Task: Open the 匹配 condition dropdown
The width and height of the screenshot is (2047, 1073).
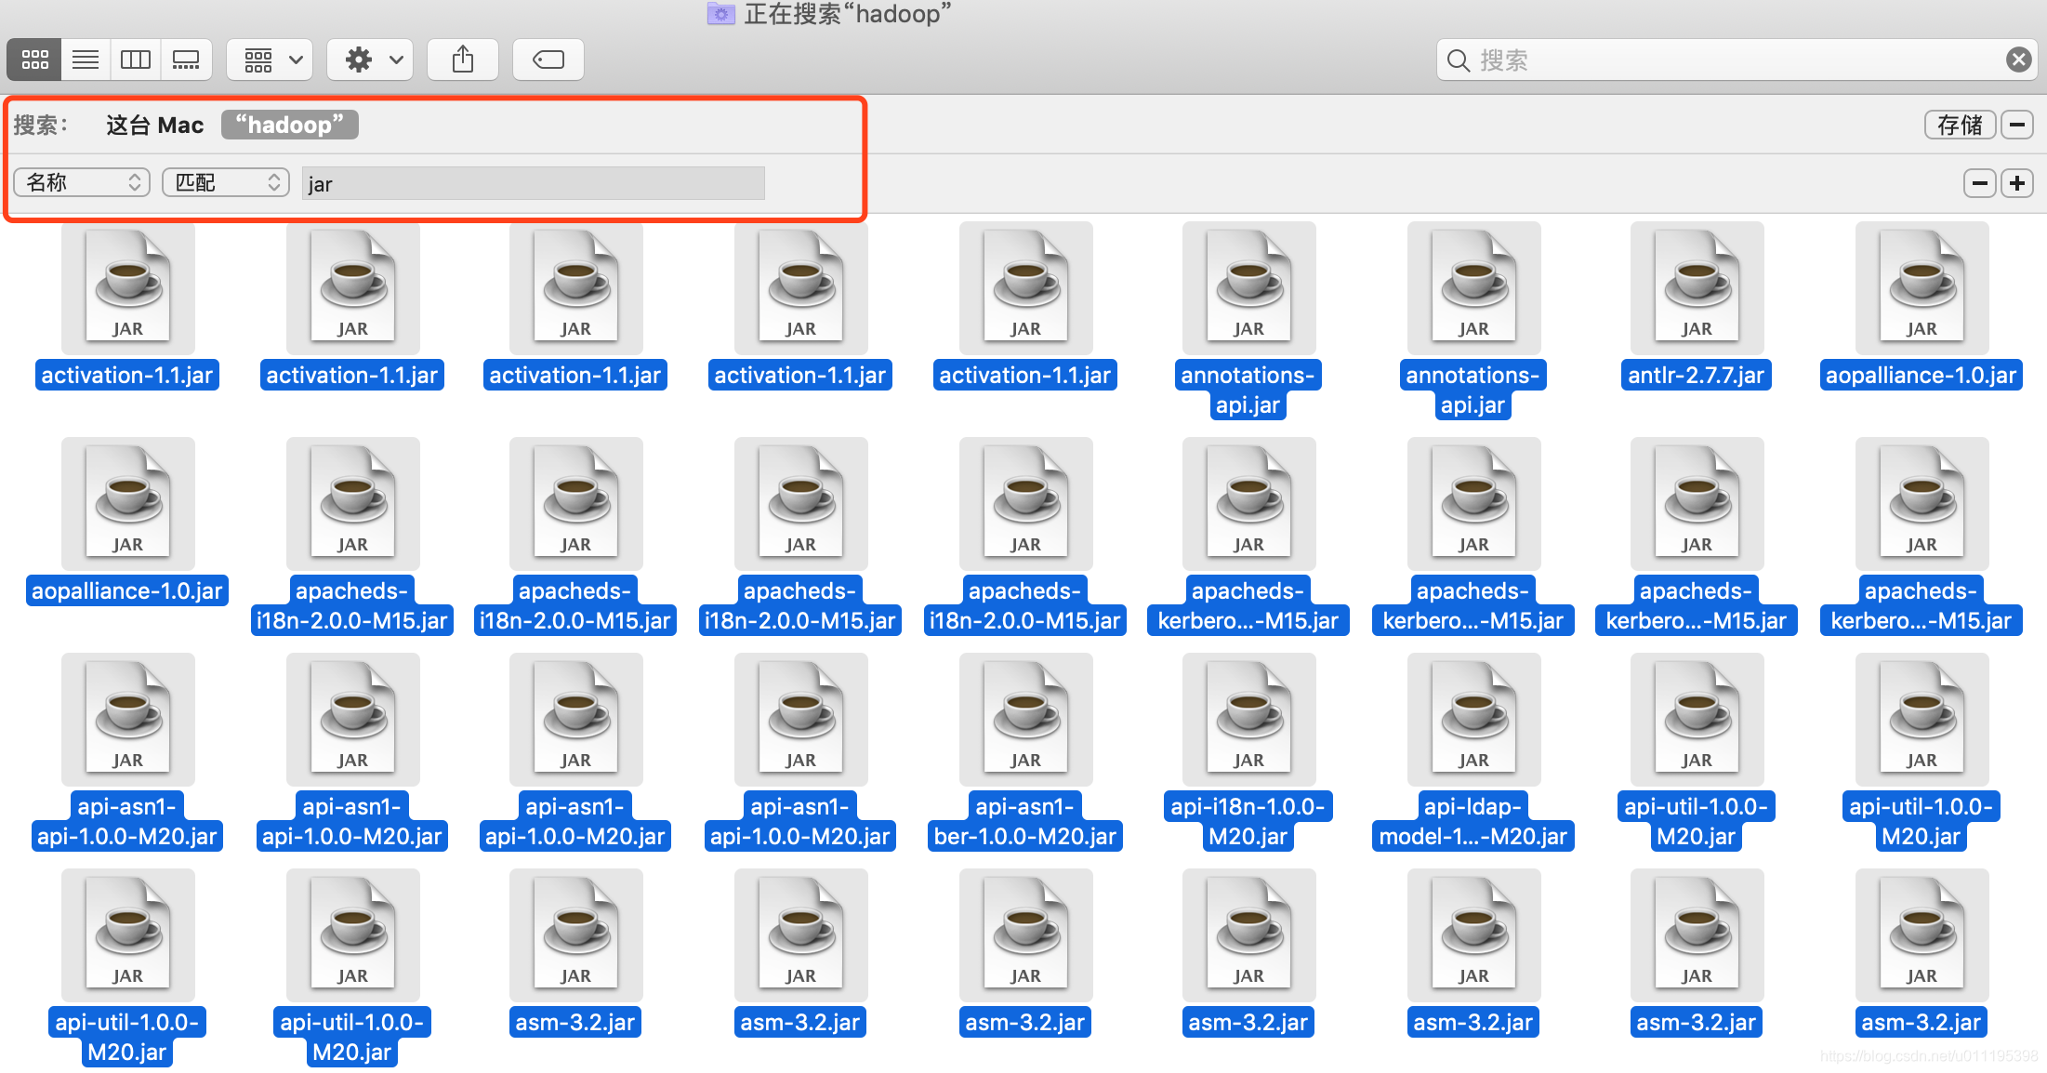Action: click(226, 182)
